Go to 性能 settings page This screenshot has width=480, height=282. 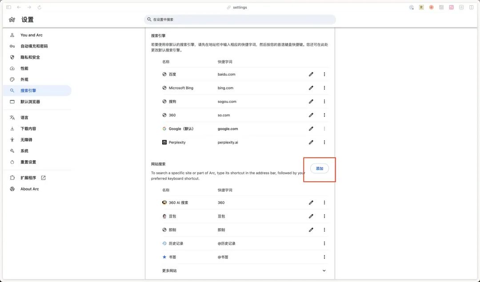pos(37,68)
